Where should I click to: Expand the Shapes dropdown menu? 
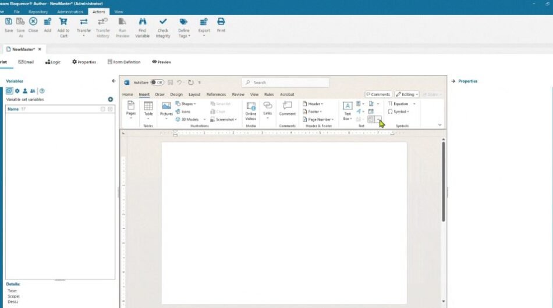(x=186, y=104)
